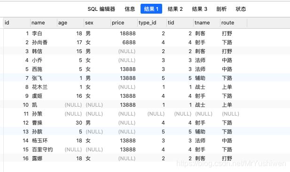Click route 中路 in 杨玉环 row
Viewport: 290px width, 172px height.
tap(227, 141)
